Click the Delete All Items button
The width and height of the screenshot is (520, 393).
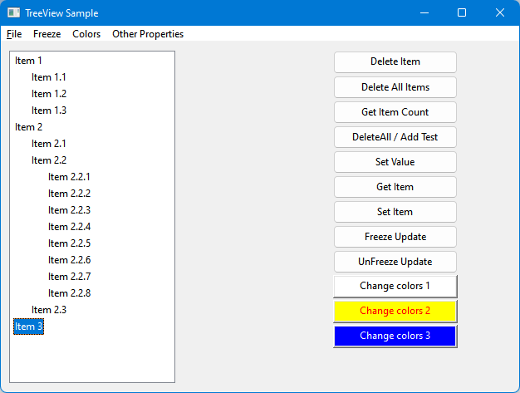395,87
